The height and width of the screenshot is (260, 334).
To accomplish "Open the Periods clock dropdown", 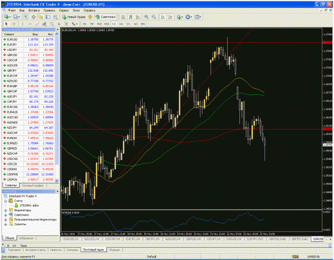I will click(188, 17).
